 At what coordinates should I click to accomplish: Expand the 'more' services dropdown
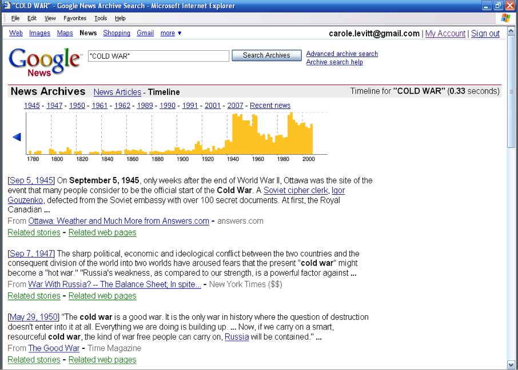(171, 33)
